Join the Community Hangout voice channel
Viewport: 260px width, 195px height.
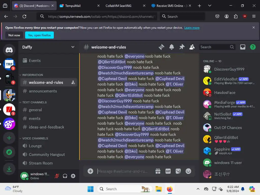(49, 155)
